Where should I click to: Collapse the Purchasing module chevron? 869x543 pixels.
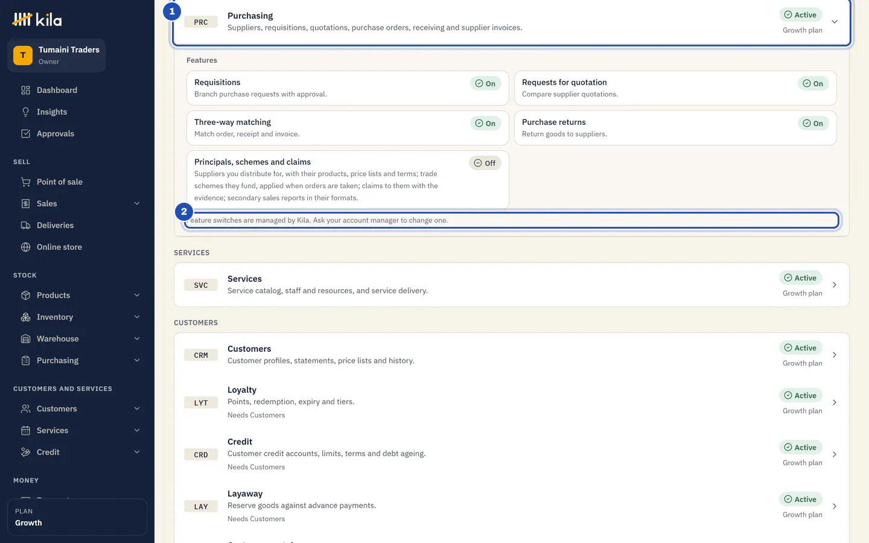[835, 22]
